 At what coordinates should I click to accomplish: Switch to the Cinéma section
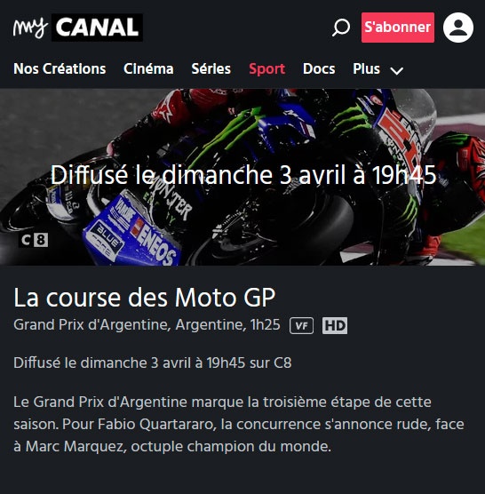(x=148, y=68)
